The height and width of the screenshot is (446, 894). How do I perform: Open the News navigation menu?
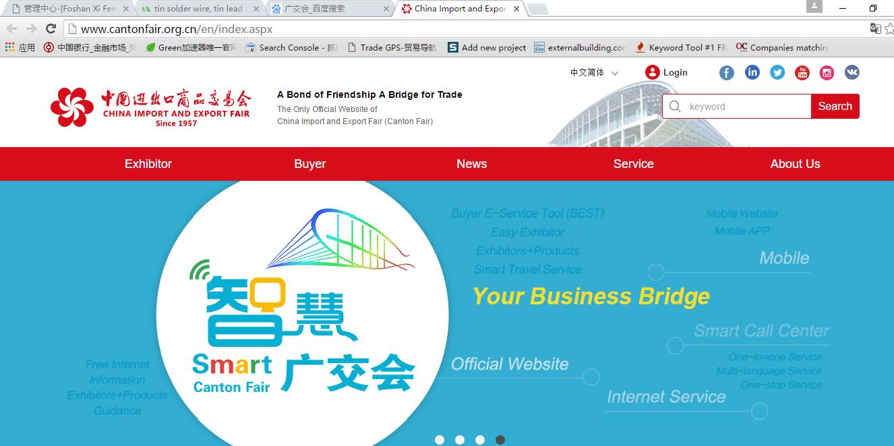click(x=472, y=164)
